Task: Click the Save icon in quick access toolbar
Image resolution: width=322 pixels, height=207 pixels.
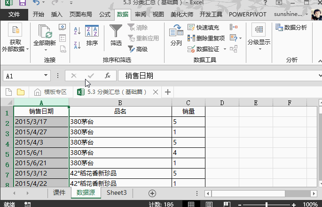Action: [x=23, y=3]
